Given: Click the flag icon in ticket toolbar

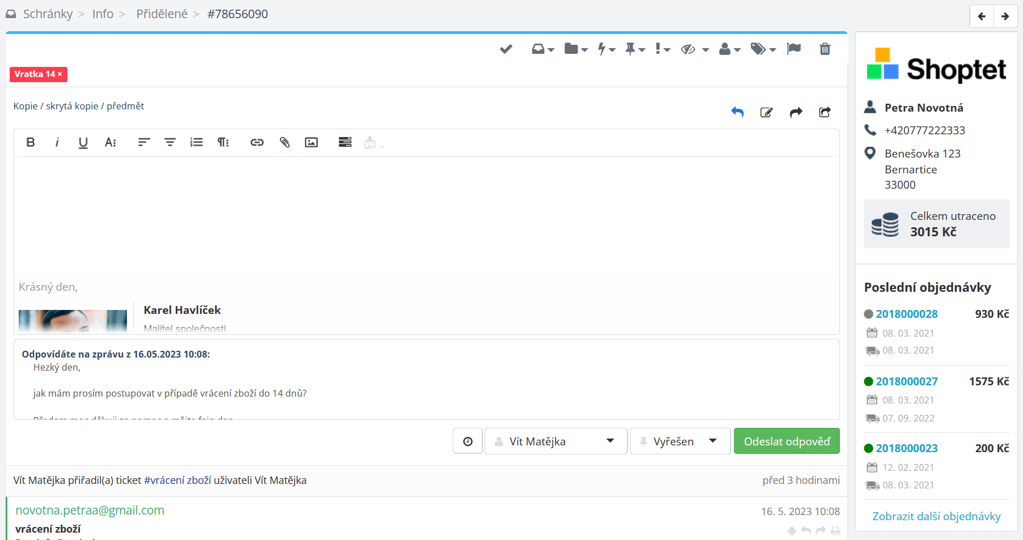Looking at the screenshot, I should point(794,49).
